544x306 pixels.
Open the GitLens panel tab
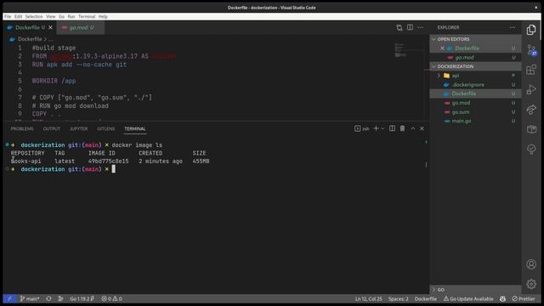(x=105, y=128)
